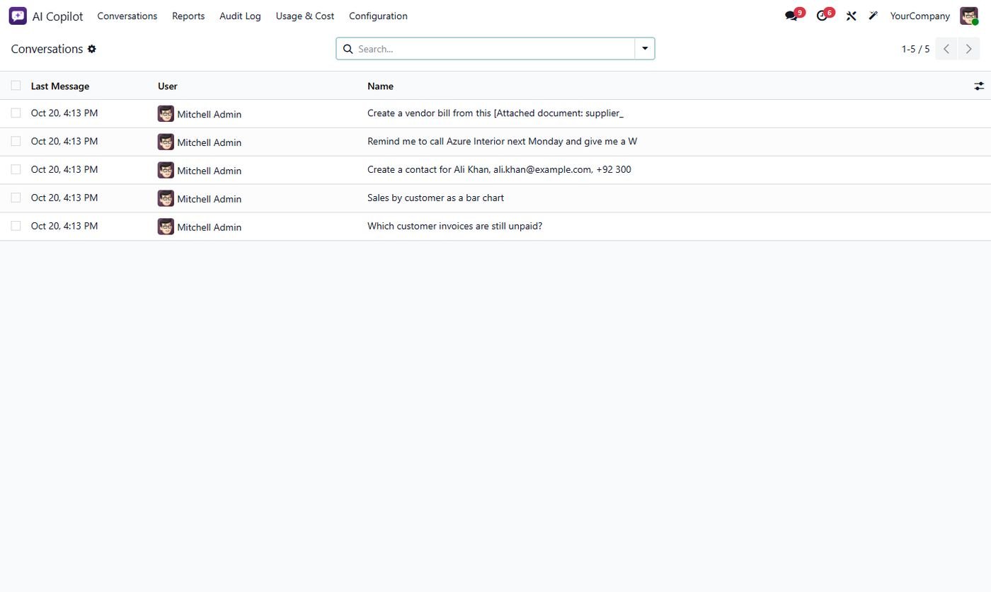The width and height of the screenshot is (991, 592).
Task: Go to next page arrow
Action: coord(968,49)
